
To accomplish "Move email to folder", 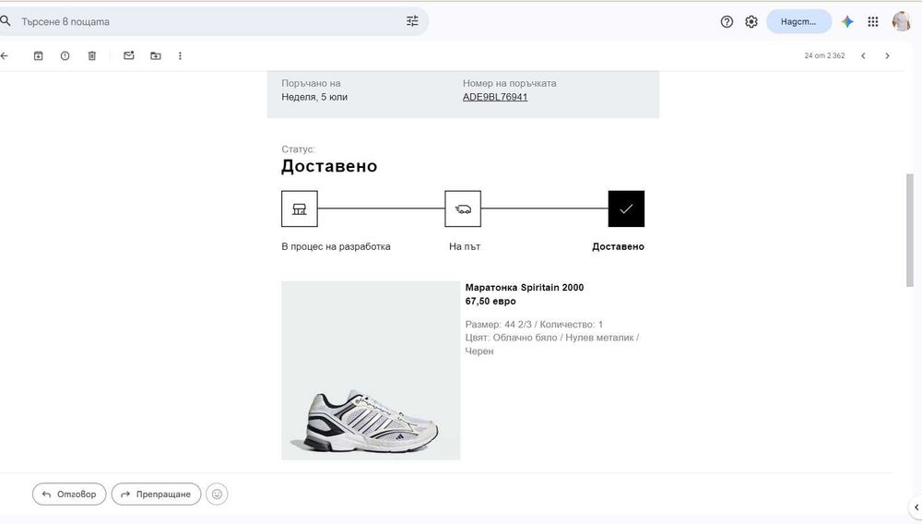I will point(155,56).
